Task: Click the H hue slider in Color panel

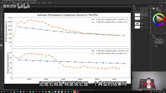Action: coord(158,8)
